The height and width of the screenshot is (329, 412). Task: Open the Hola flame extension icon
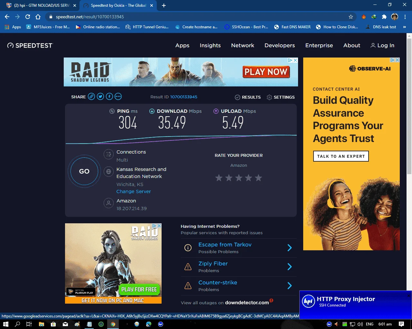(x=364, y=17)
